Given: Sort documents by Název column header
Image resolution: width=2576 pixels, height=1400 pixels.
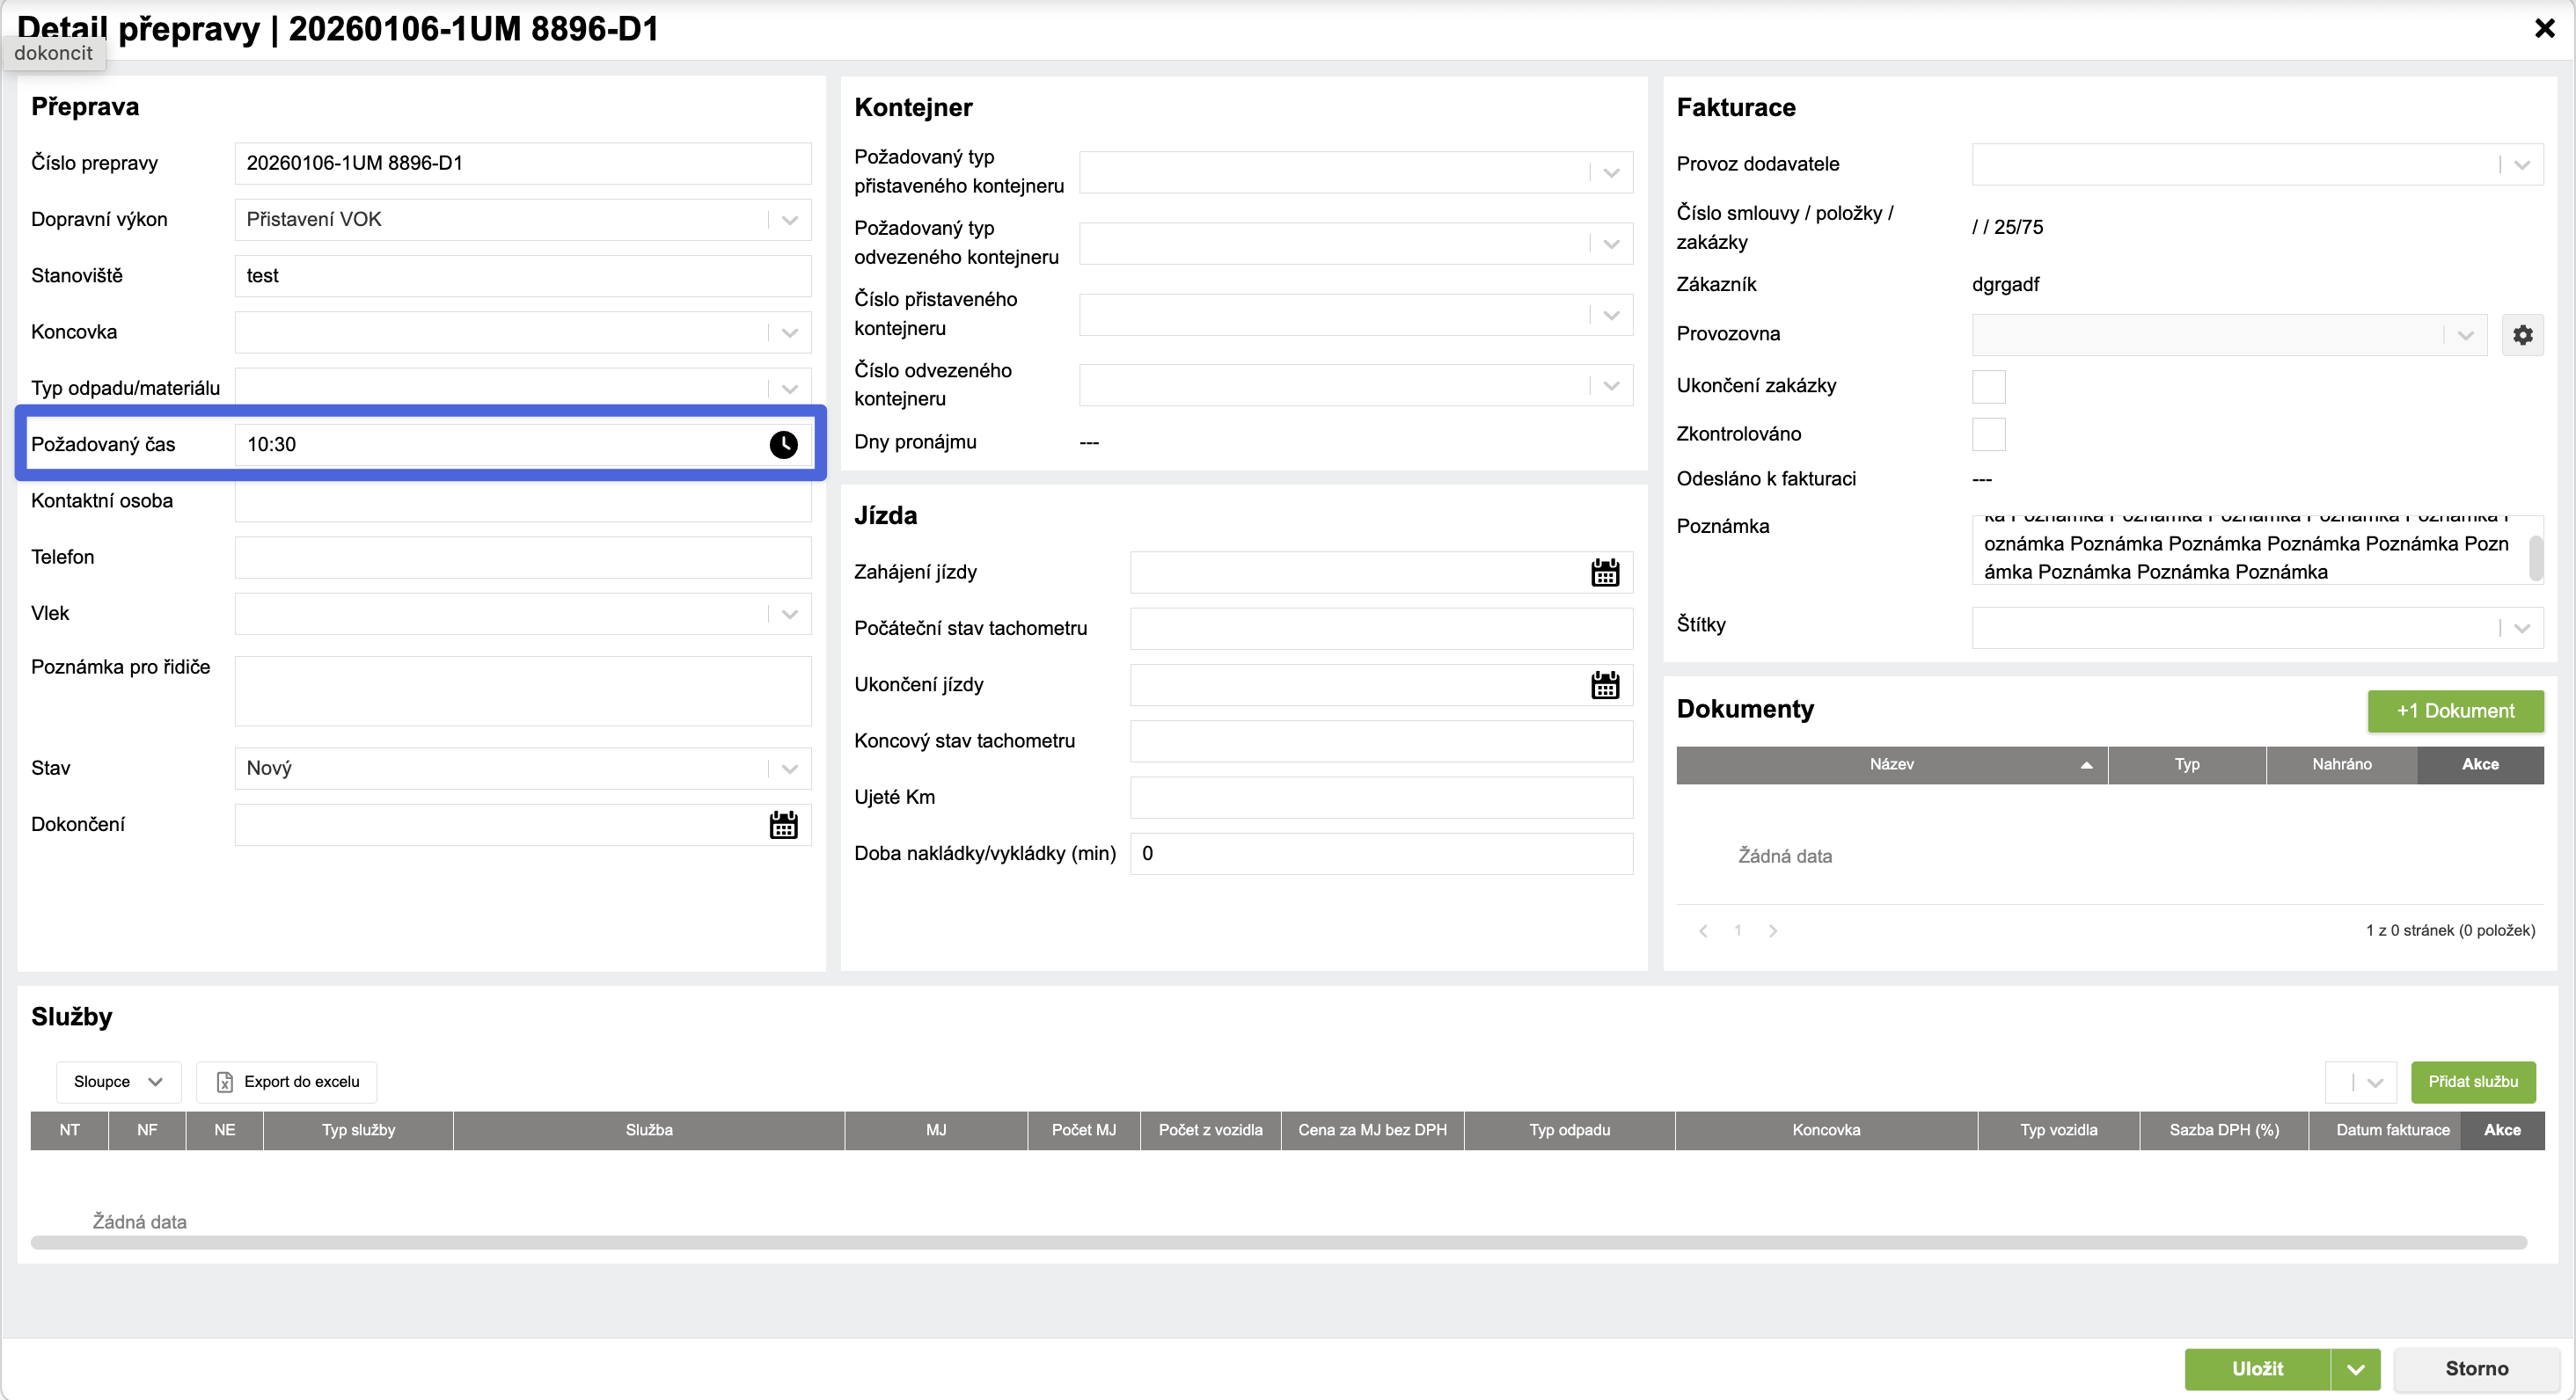Looking at the screenshot, I should tap(1891, 764).
